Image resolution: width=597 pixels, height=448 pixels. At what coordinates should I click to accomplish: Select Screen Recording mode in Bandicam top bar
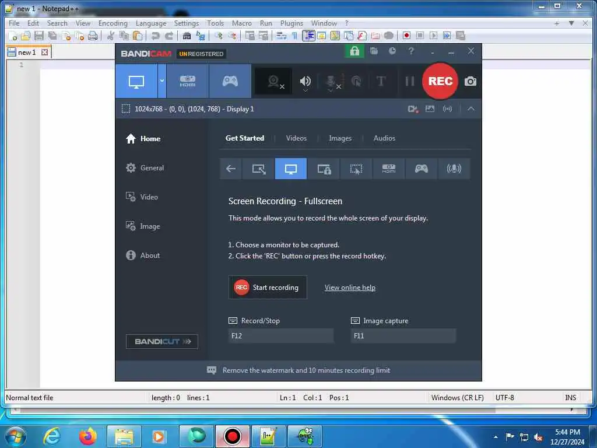136,81
